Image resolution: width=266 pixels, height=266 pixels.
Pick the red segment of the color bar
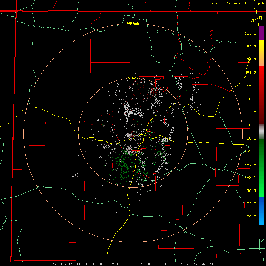[x=261, y=95]
